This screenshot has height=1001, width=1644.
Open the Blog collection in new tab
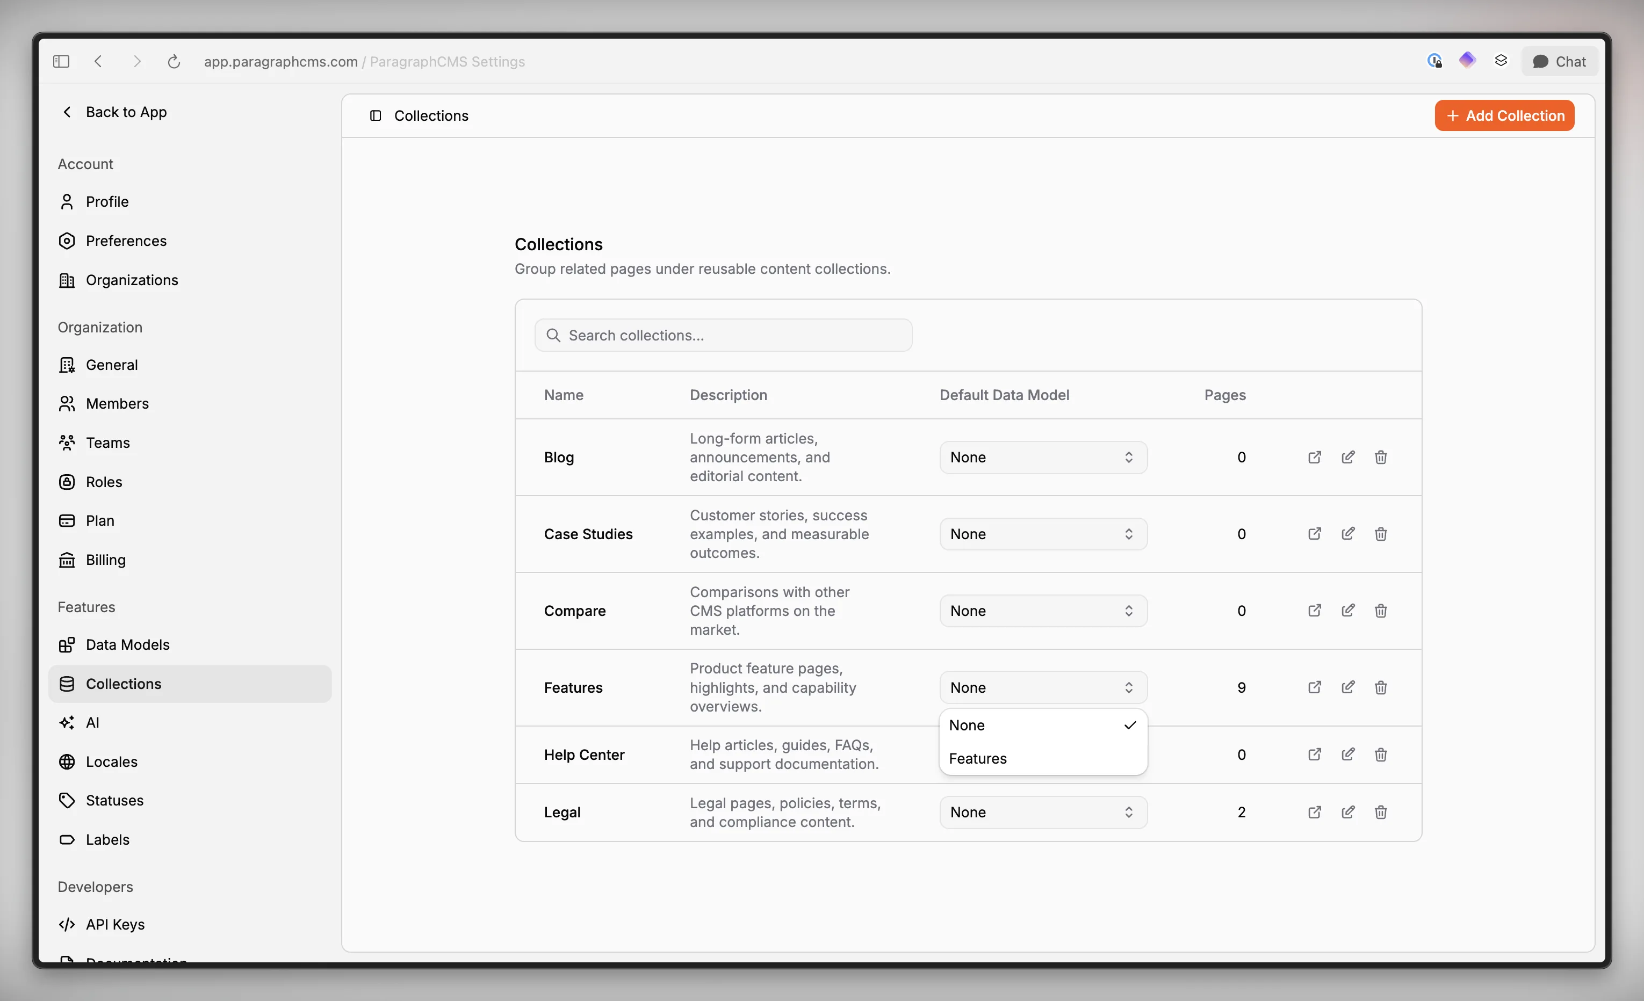[1315, 458]
